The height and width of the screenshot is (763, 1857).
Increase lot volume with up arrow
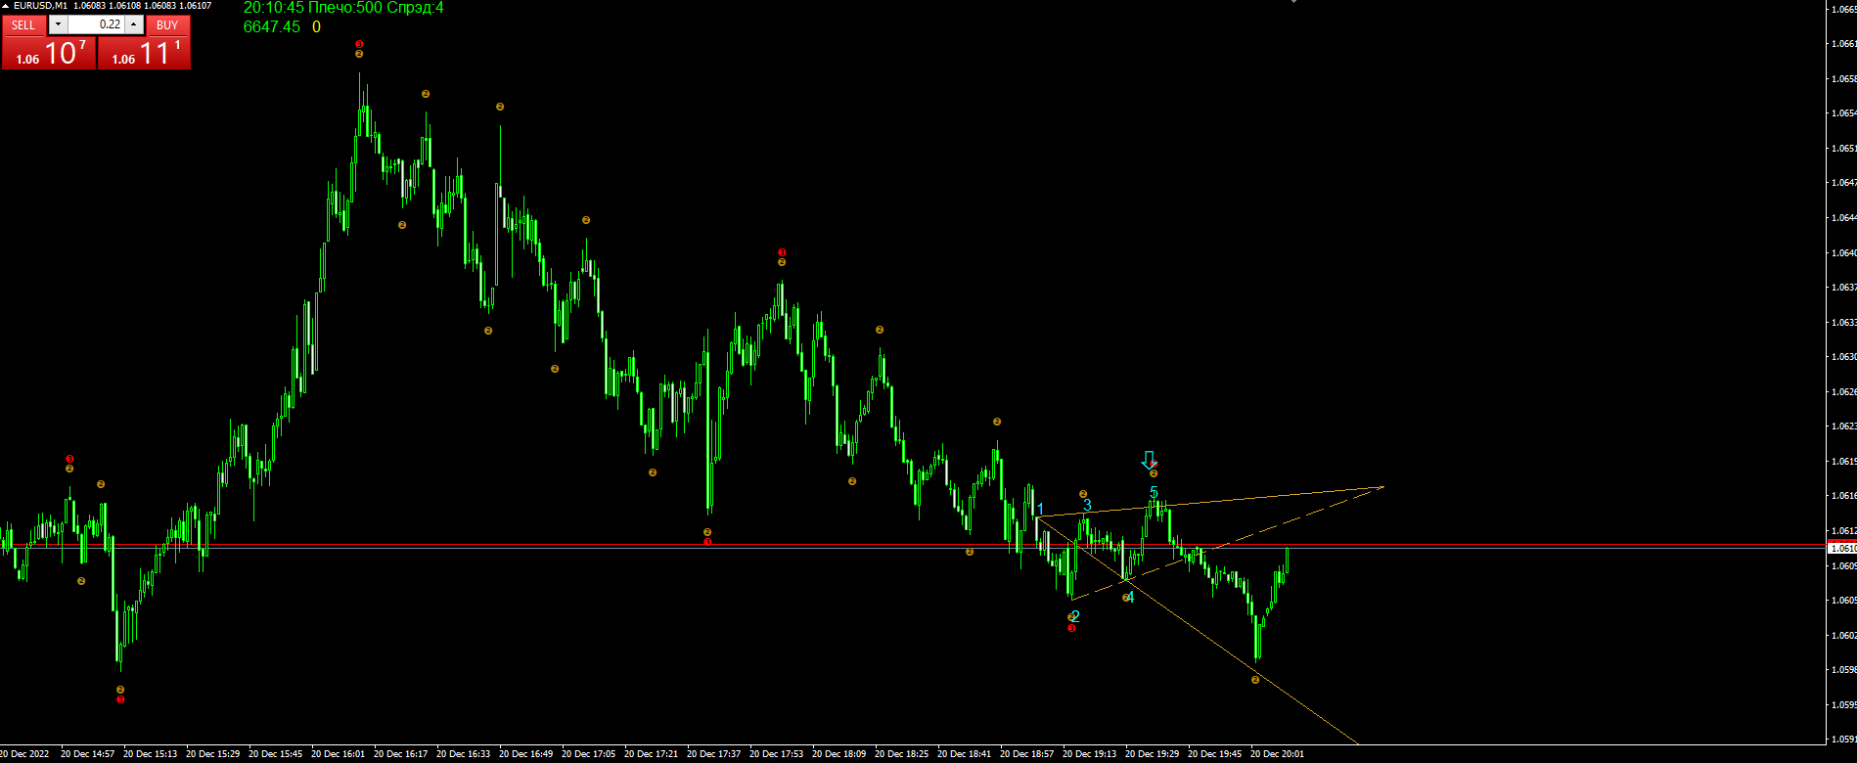135,25
